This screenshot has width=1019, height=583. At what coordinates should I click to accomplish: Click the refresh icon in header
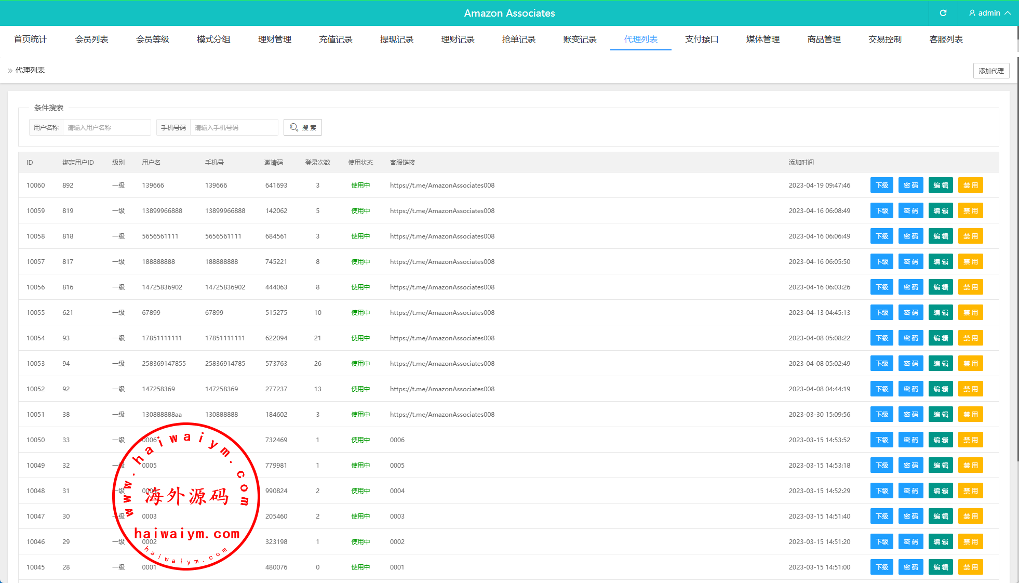(943, 13)
